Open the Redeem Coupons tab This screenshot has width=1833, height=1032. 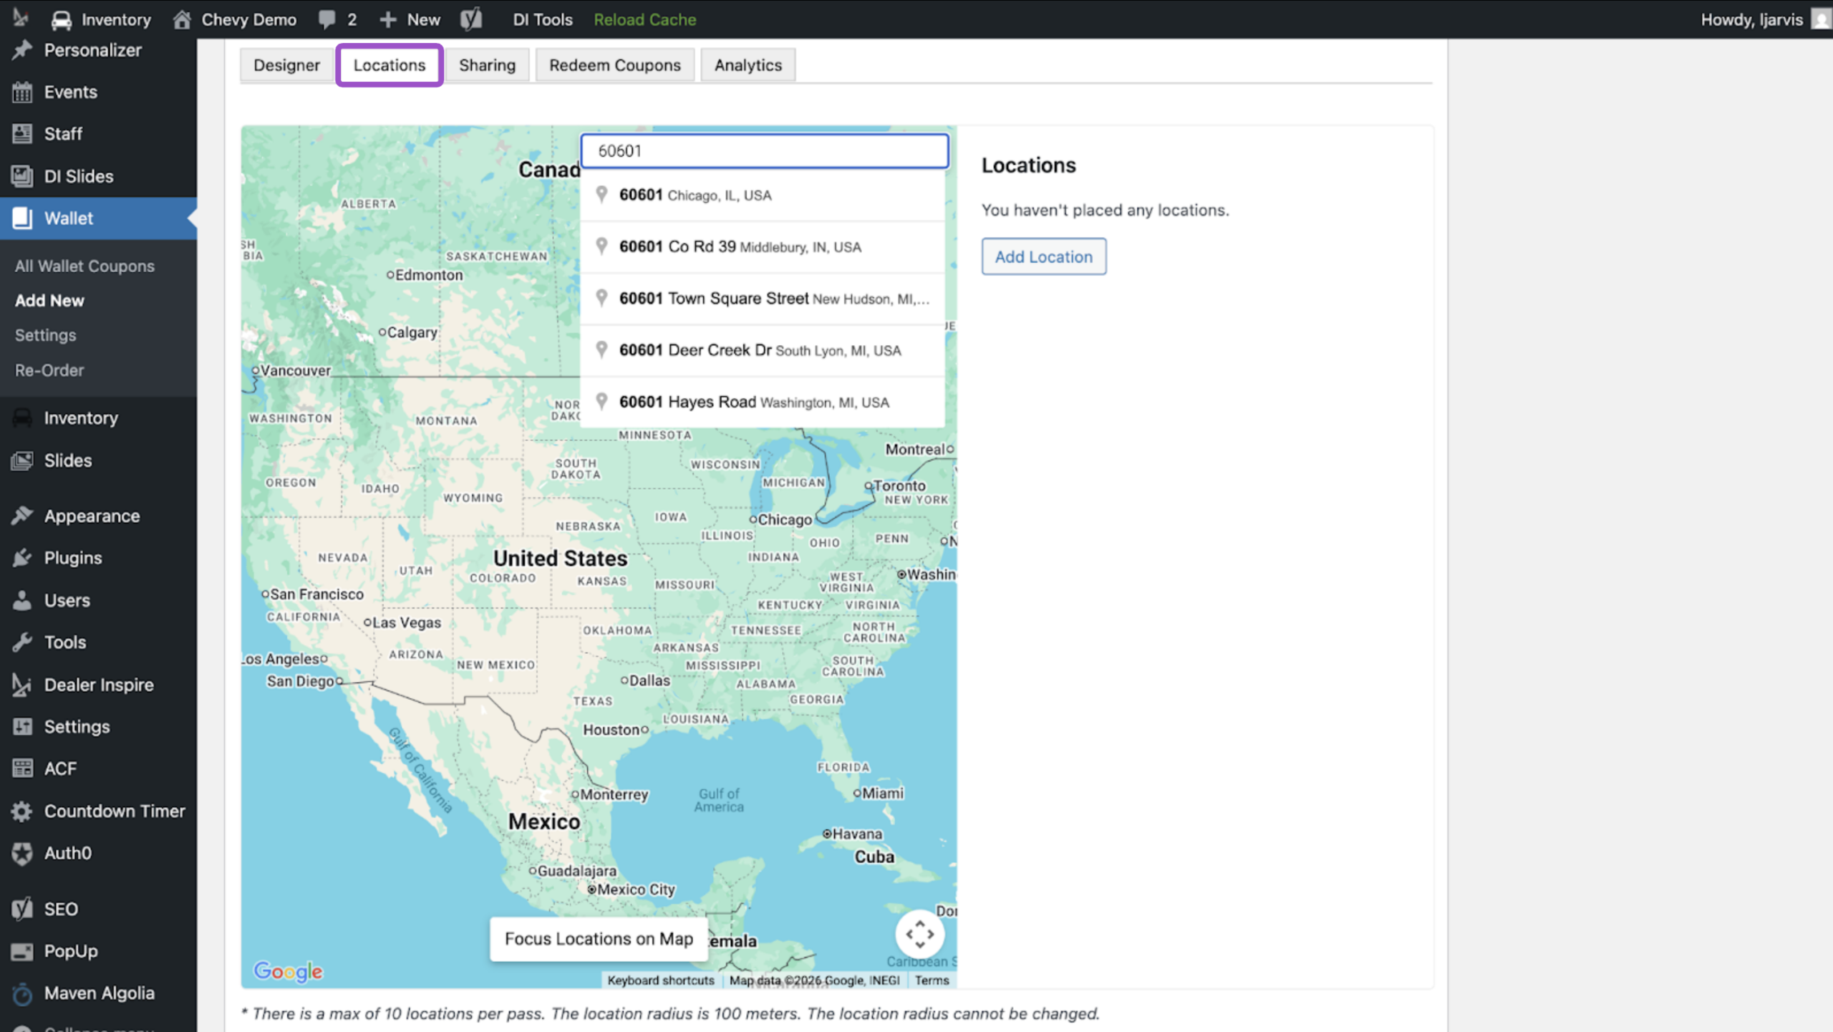pos(615,65)
